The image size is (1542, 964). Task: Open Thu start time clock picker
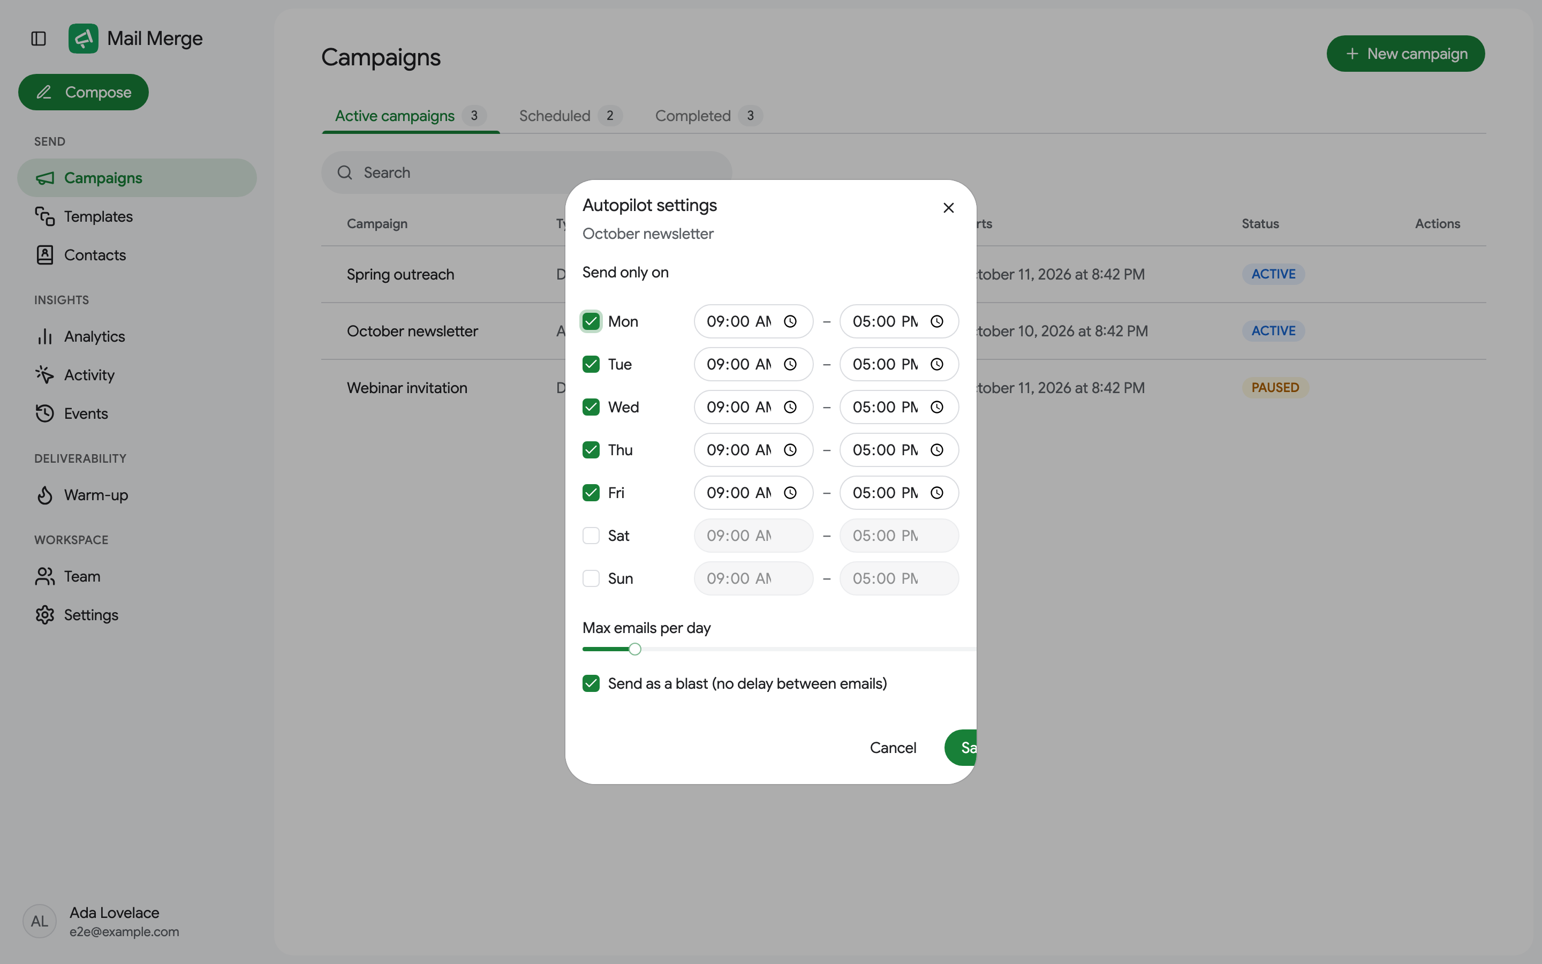click(x=790, y=449)
